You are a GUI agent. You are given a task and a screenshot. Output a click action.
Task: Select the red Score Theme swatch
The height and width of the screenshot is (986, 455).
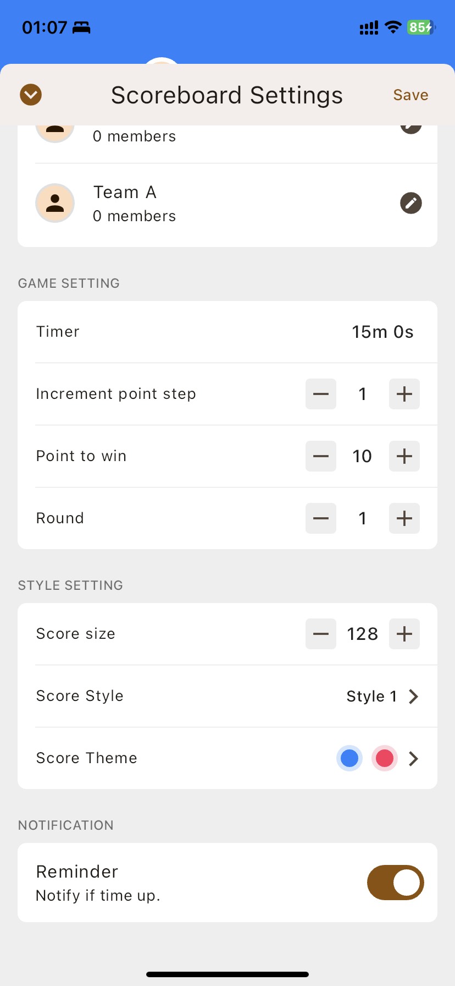coord(385,759)
